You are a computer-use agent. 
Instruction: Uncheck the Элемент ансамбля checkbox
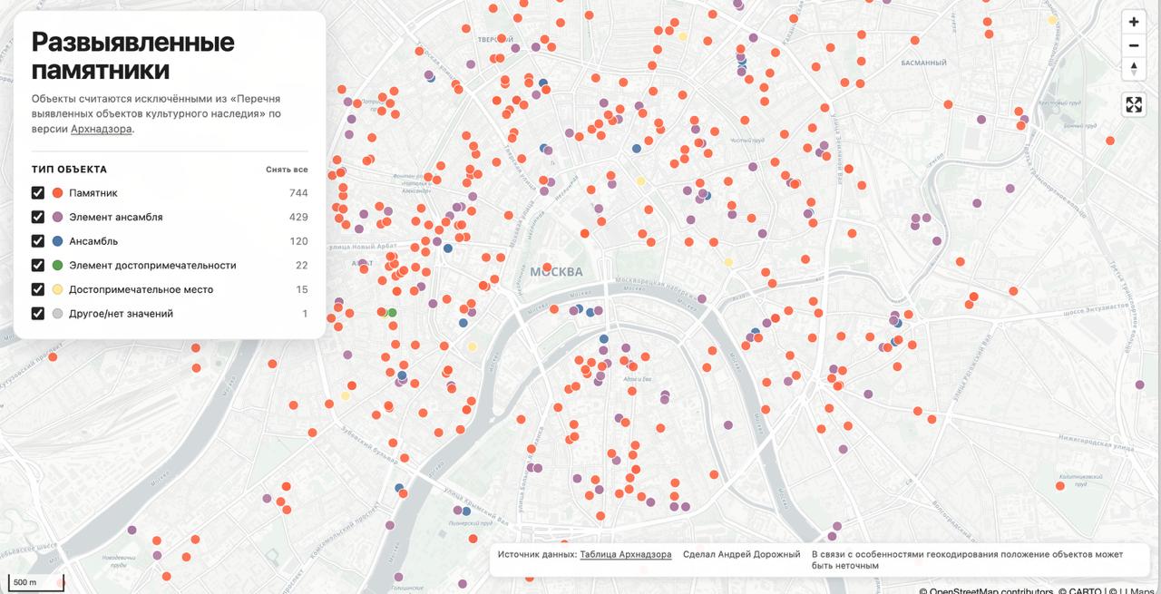point(38,217)
